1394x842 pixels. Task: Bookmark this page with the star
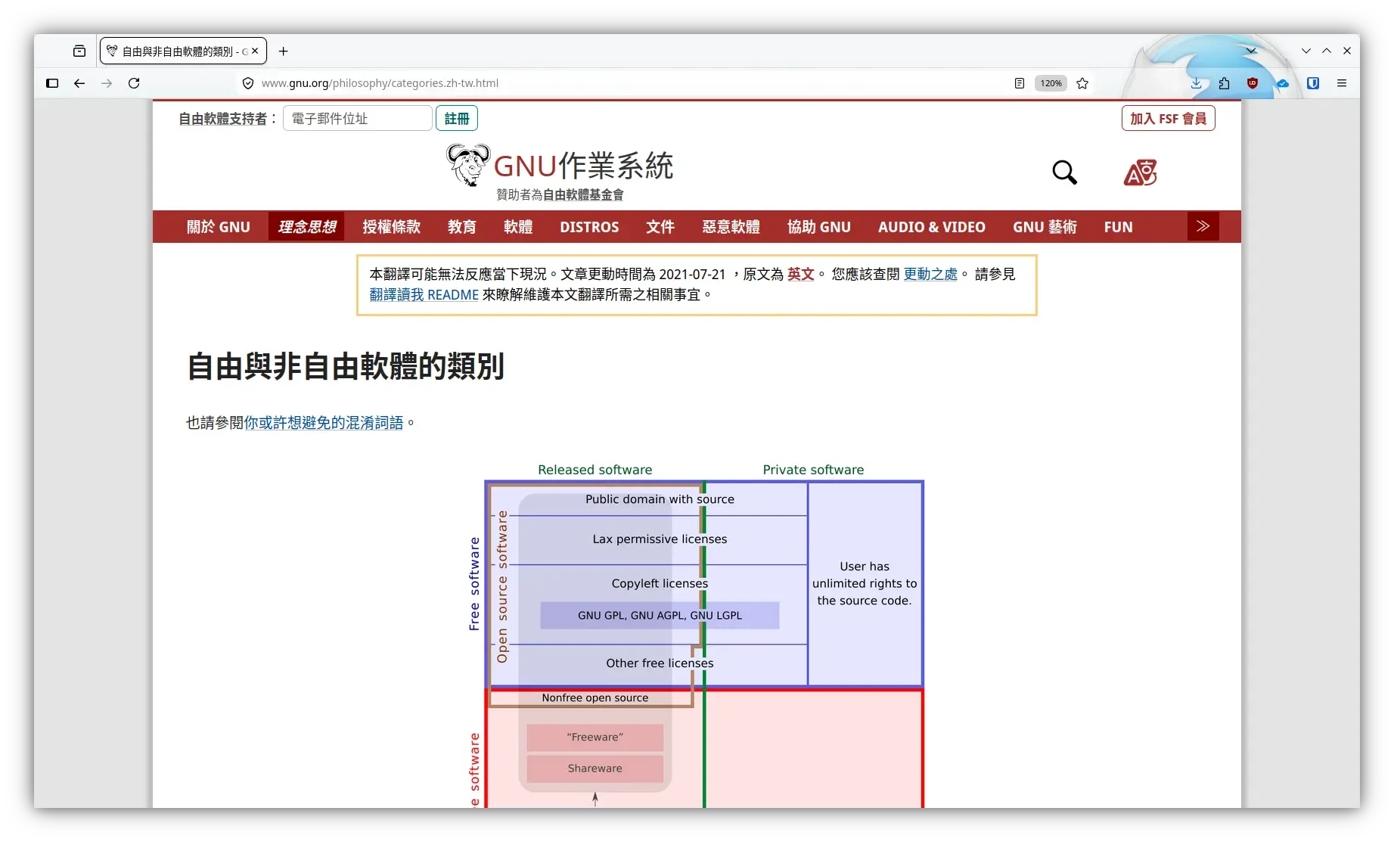click(1082, 83)
